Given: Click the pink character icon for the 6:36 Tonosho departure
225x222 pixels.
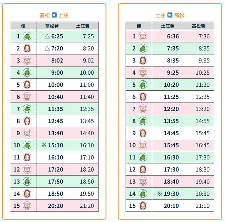Looking at the screenshot, I should tap(143, 36).
